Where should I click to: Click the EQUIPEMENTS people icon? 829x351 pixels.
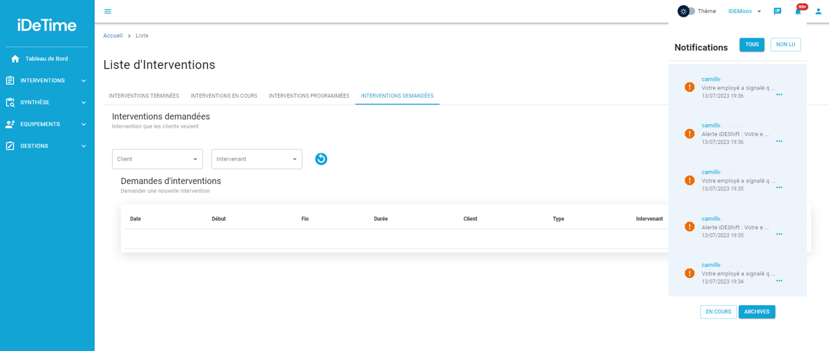pos(10,124)
